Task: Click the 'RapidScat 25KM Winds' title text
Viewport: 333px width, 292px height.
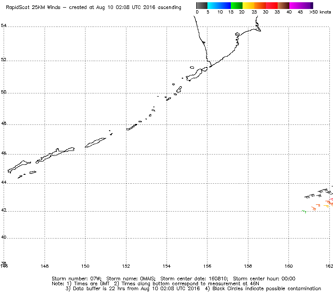Action: click(x=33, y=8)
